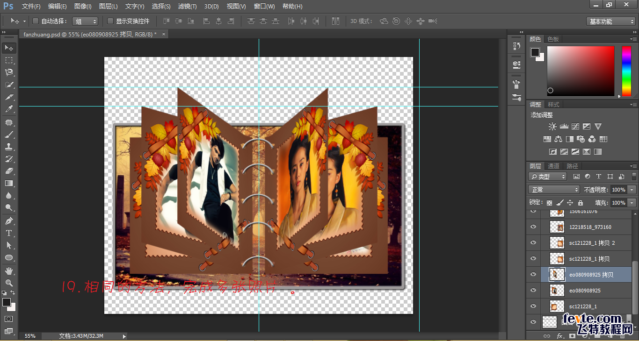The image size is (639, 341).
Task: Hide layer sc121228_1 拷贝 2
Action: (533, 243)
